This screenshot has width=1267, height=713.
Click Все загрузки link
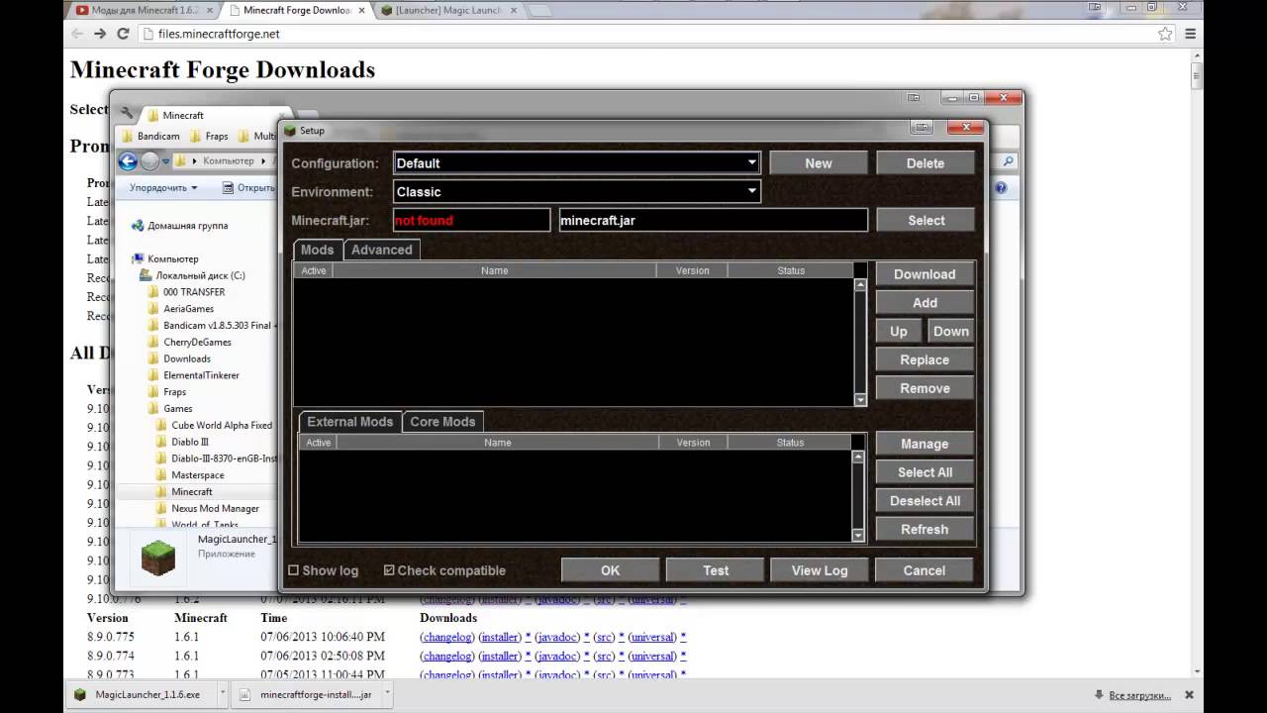point(1138,694)
